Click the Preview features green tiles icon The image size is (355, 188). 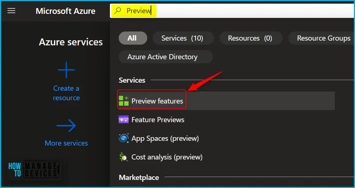pyautogui.click(x=123, y=101)
